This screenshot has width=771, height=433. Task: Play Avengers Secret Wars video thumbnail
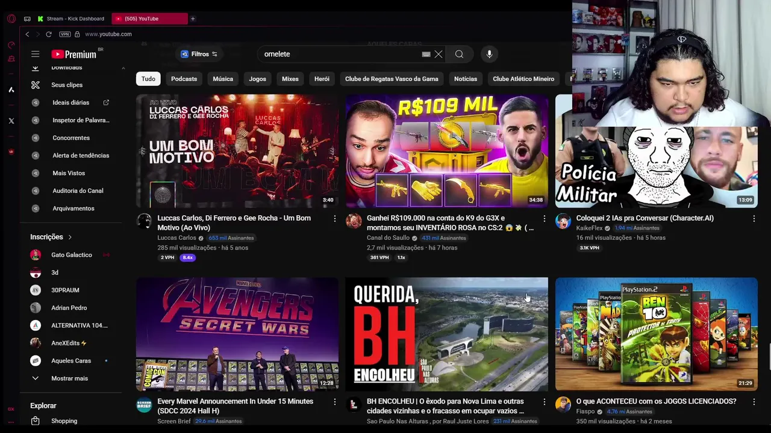[x=237, y=334]
